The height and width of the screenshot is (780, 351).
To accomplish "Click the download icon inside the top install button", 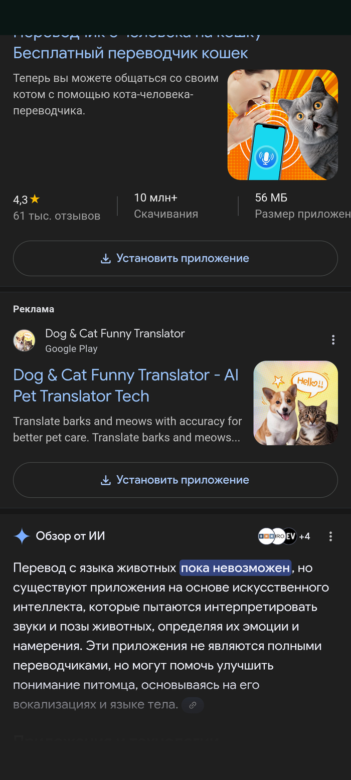I will pos(105,258).
